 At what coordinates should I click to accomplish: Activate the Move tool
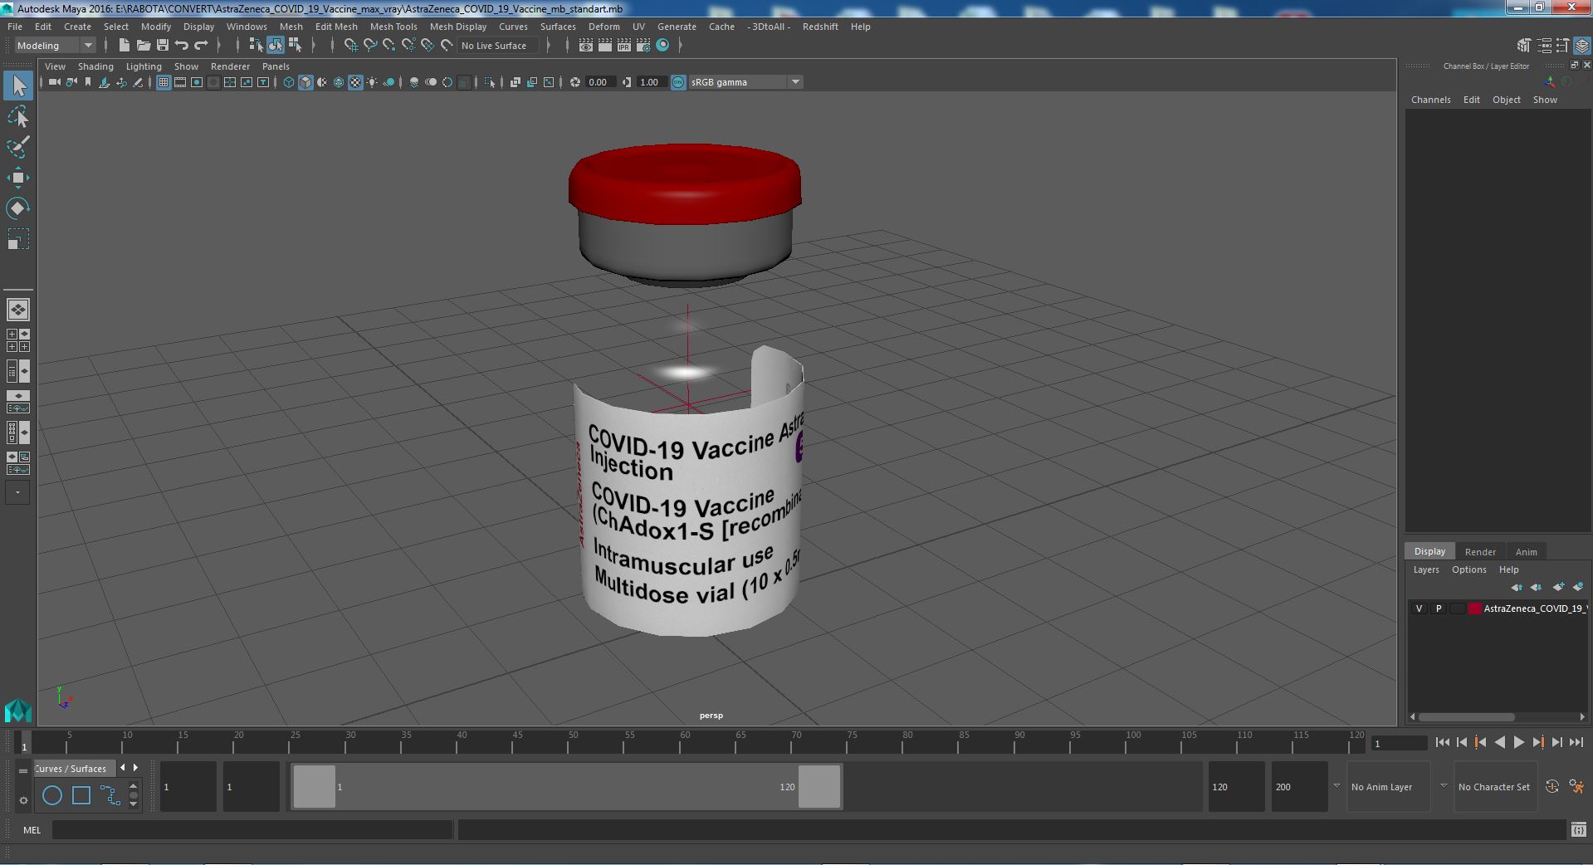click(18, 178)
